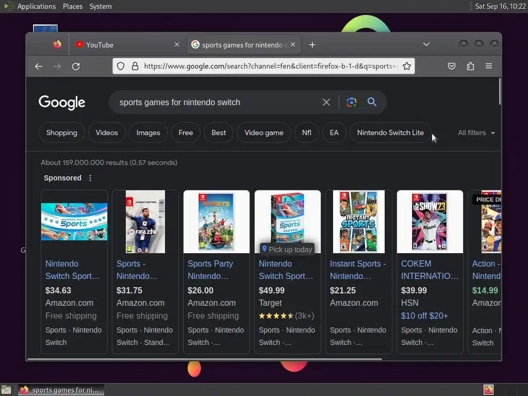Bookmark this page with the star icon
This screenshot has width=528, height=396.
407,67
